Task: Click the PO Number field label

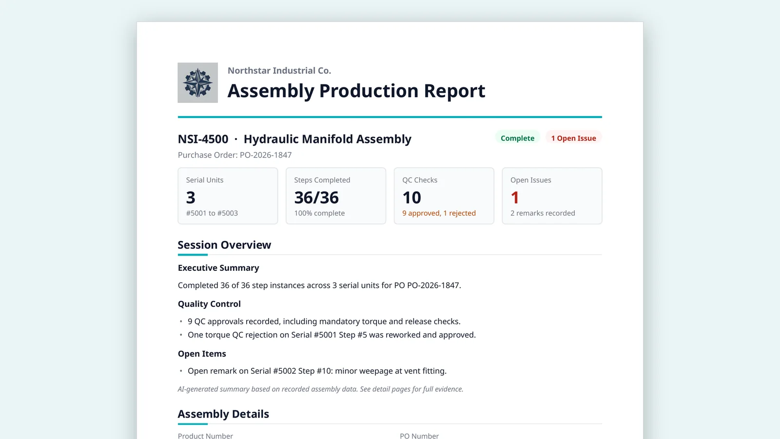Action: [419, 436]
